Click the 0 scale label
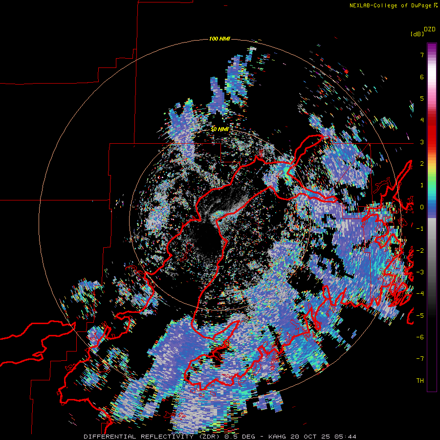The height and width of the screenshot is (440, 440). [422, 207]
